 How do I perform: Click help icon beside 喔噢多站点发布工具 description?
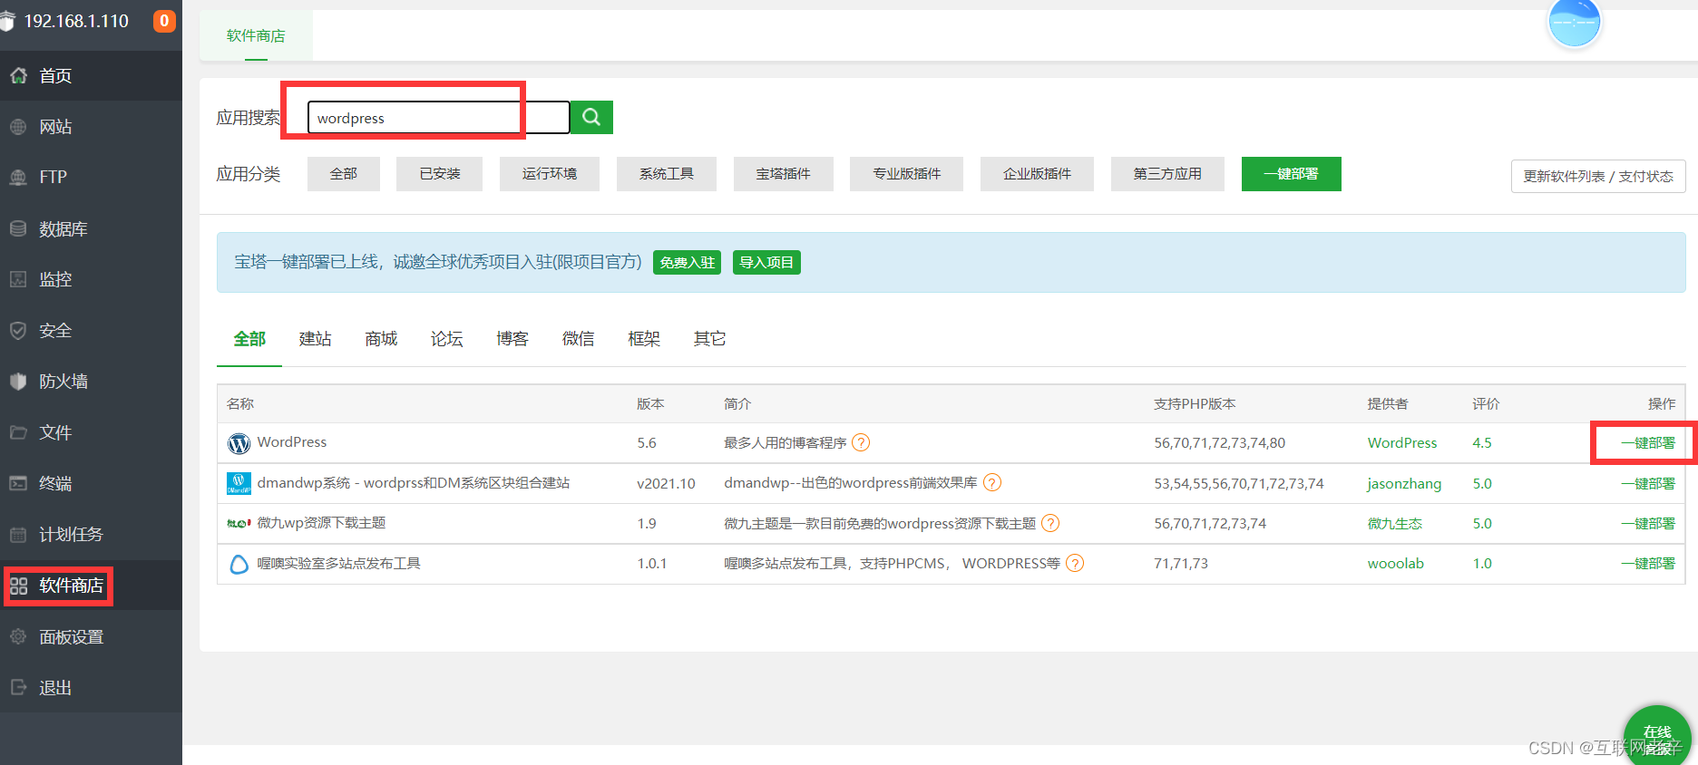coord(1075,563)
